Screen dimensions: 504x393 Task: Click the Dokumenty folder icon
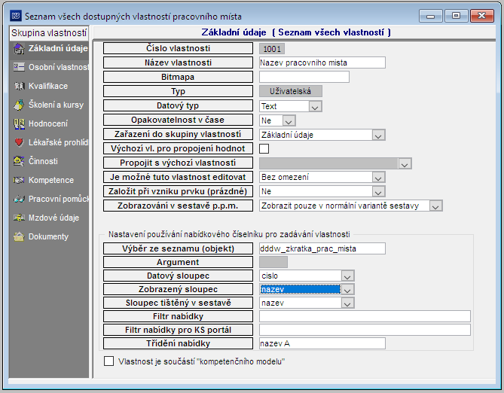[19, 236]
